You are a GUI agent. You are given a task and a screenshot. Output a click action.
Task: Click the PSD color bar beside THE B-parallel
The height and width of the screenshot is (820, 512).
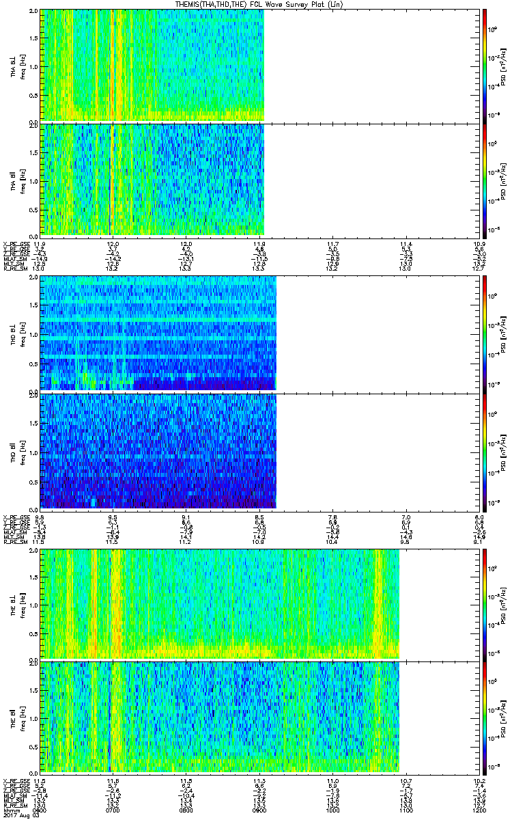coord(485,717)
